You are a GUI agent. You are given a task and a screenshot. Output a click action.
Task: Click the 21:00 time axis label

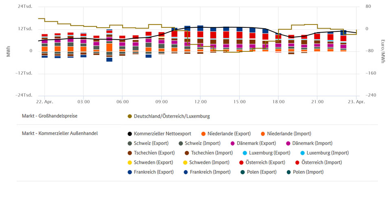317,102
